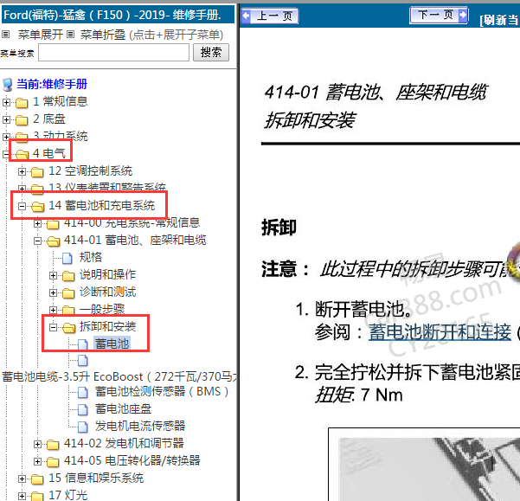Click the folder icon of 1 常规信息
520x501 pixels.
22,103
